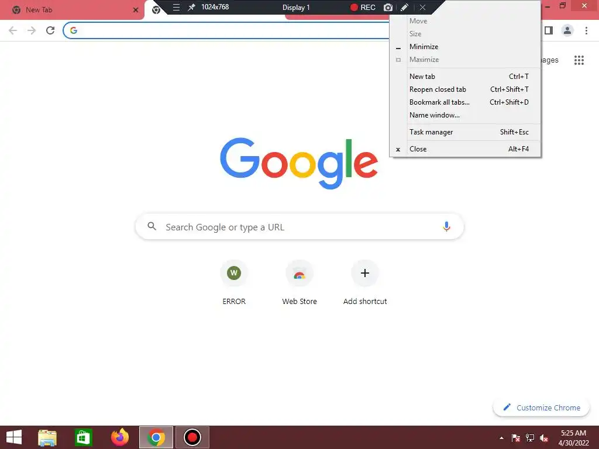Open the Chrome profile avatar icon

(x=567, y=30)
